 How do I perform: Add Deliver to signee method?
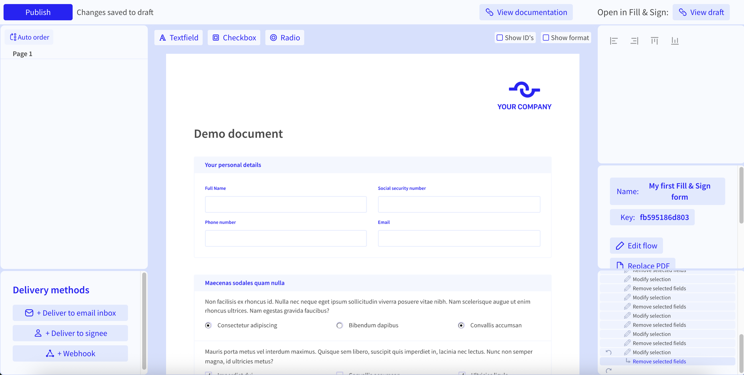coord(70,333)
